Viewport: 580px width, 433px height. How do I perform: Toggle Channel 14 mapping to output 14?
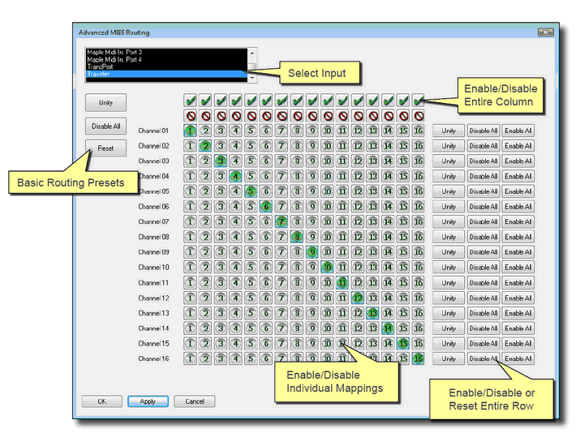click(388, 328)
